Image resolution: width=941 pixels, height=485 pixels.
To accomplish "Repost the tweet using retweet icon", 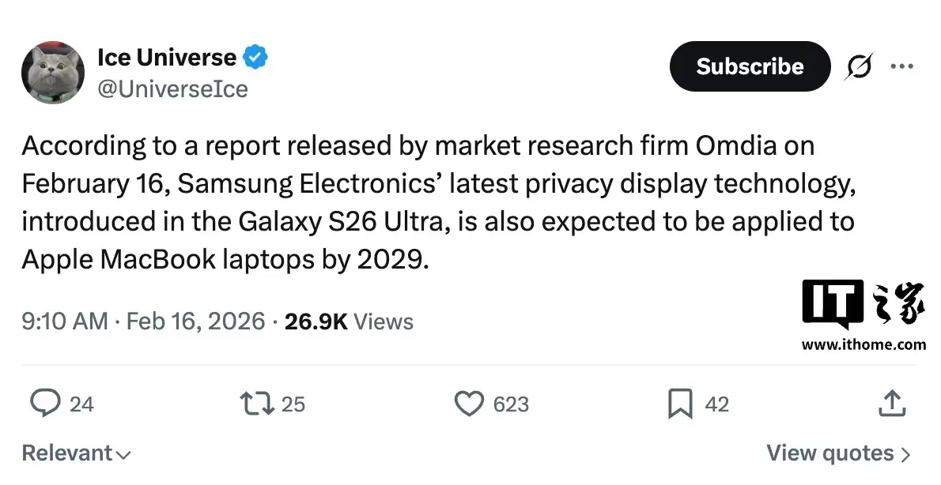I will click(255, 404).
